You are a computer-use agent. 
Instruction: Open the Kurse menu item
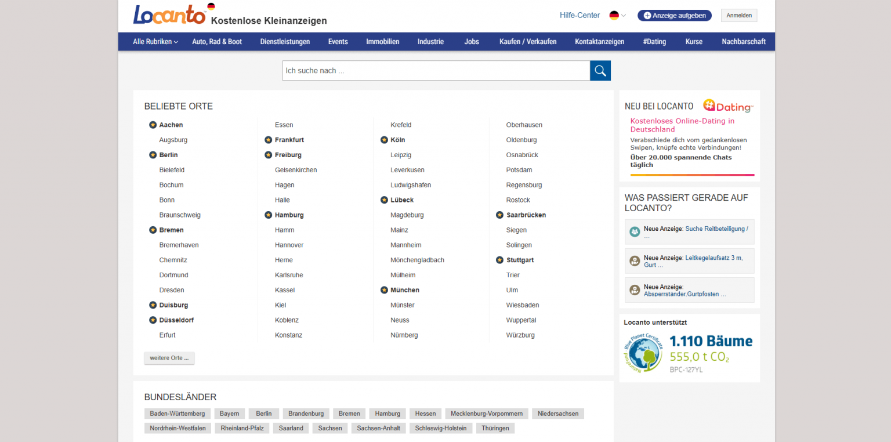click(694, 42)
